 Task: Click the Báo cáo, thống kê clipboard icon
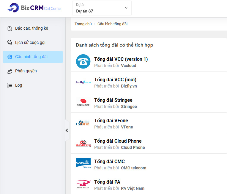pos(10,28)
